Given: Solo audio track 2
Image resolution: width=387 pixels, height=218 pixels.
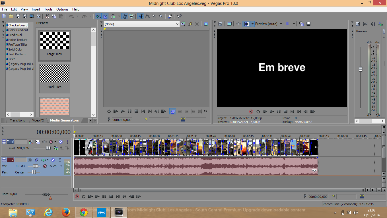Looking at the screenshot, I should 60,160.
